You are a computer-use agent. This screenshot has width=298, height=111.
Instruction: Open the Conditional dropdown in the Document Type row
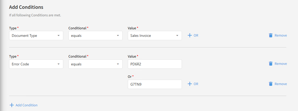pos(95,36)
